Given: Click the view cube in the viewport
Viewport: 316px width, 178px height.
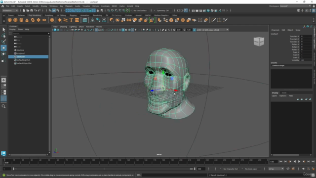Looking at the screenshot, I should click(259, 42).
